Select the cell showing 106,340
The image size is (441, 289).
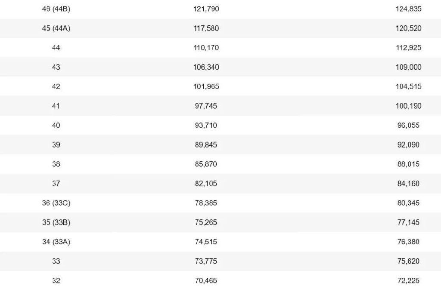206,67
